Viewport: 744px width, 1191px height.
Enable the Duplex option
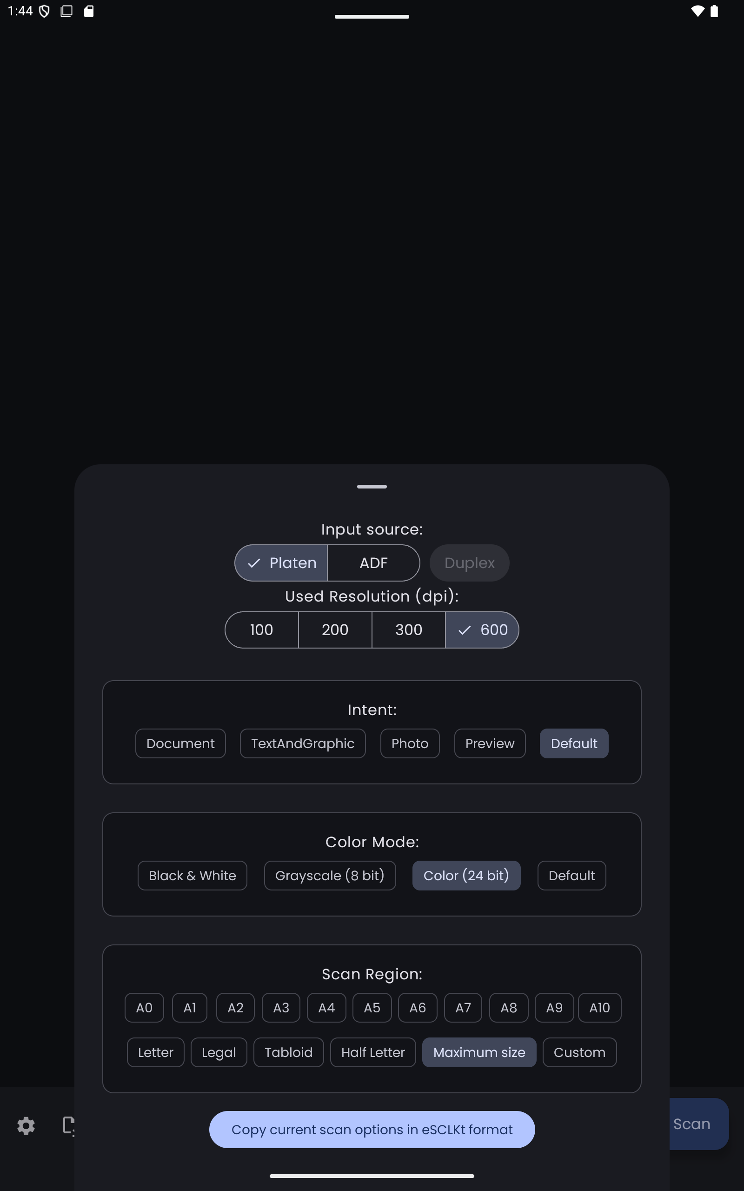[x=469, y=562]
